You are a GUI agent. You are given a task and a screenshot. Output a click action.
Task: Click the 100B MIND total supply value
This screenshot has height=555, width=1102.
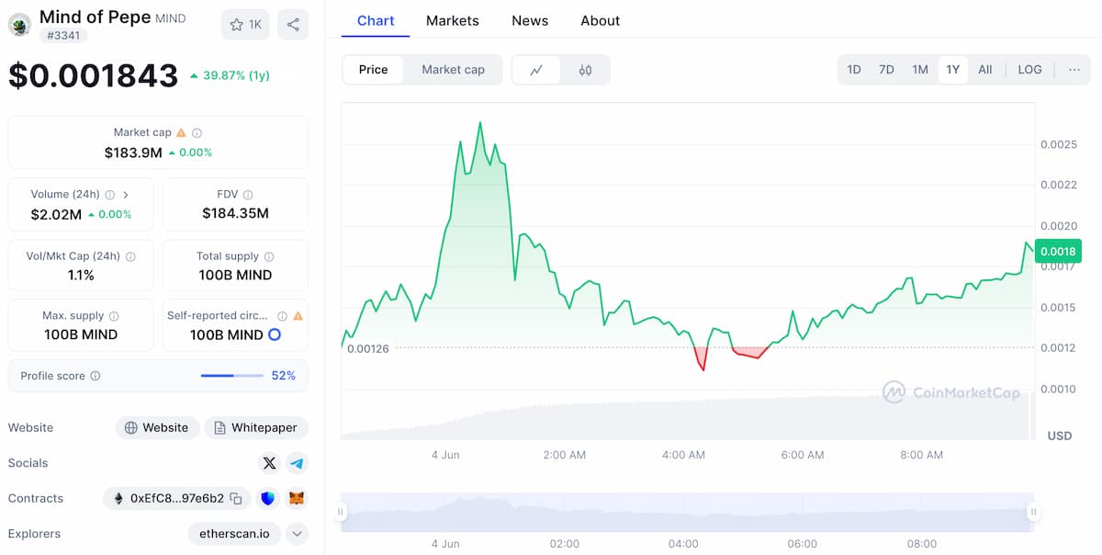pyautogui.click(x=235, y=275)
